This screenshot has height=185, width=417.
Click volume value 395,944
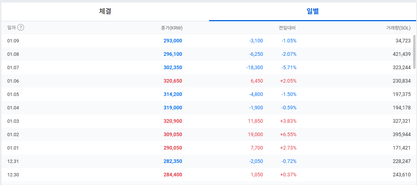pos(402,134)
